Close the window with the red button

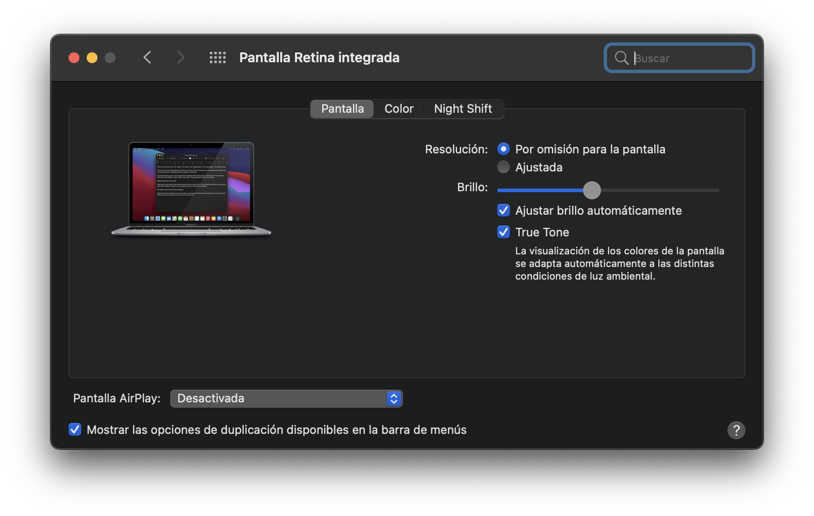click(74, 58)
